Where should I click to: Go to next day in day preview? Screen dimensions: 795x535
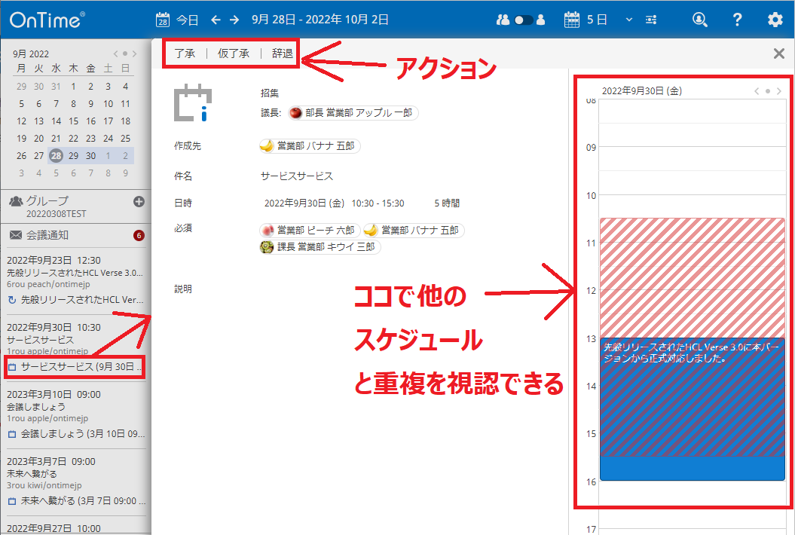click(779, 91)
